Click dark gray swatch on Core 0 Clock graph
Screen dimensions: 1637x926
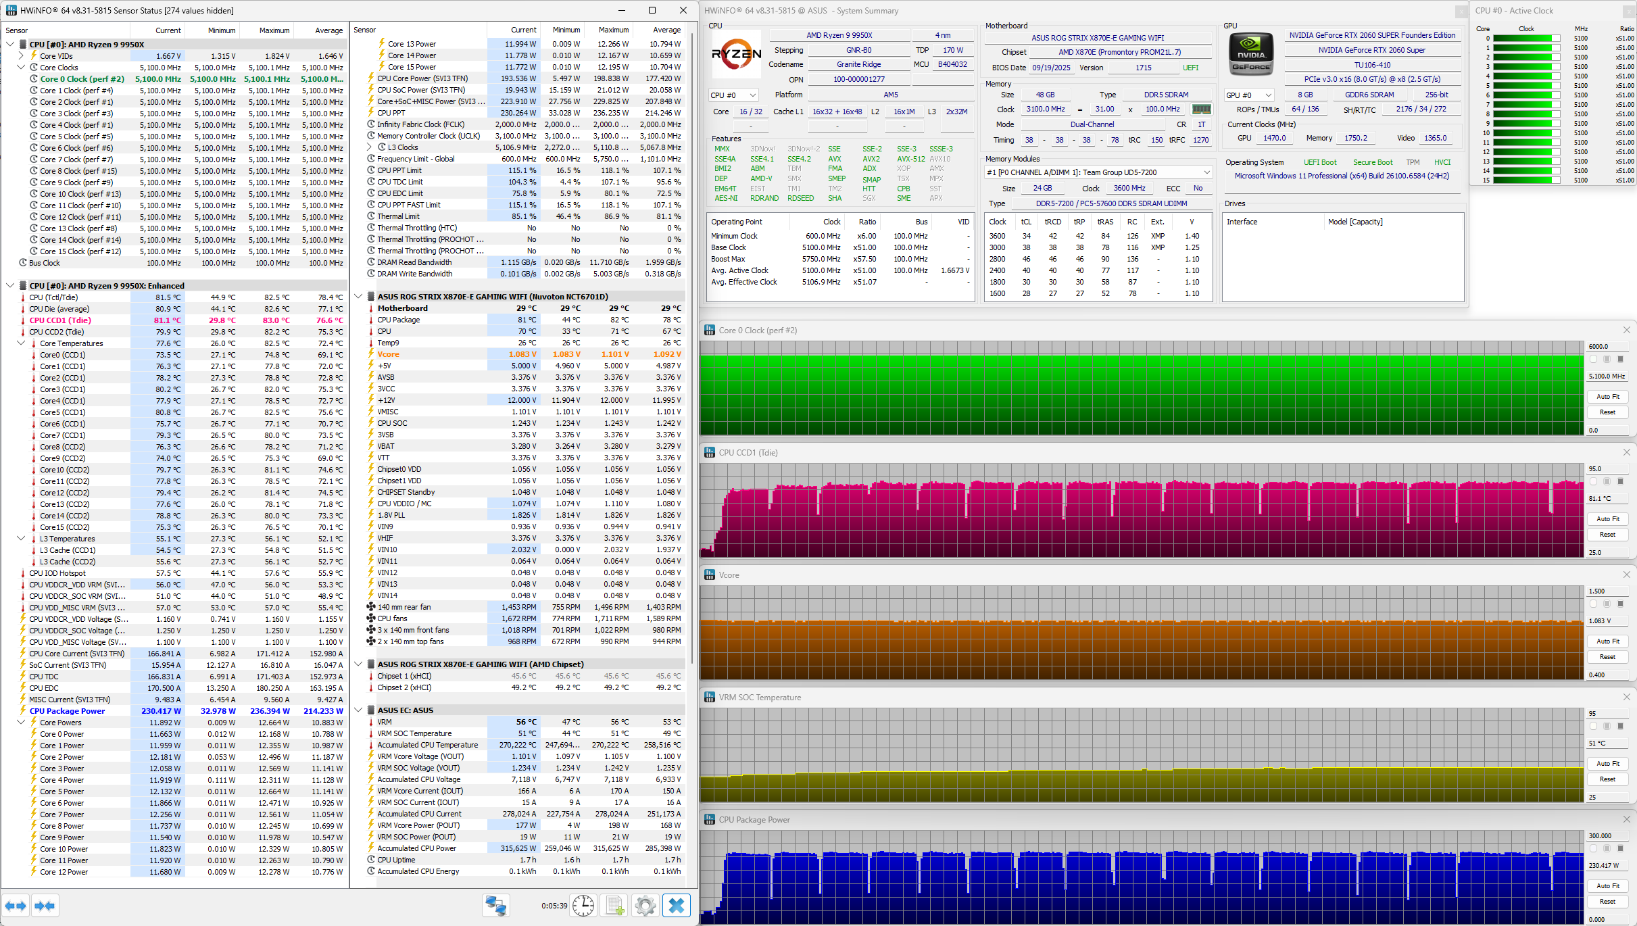click(1620, 360)
